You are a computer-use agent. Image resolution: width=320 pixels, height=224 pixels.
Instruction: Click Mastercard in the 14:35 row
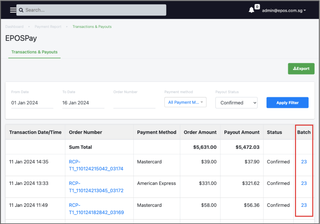(149, 162)
